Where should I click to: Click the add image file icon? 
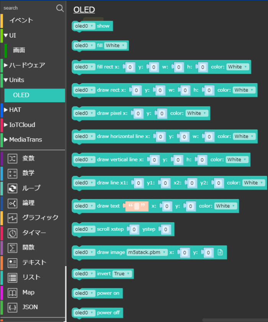coord(220,252)
